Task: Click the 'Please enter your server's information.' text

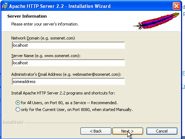Action: click(45, 24)
